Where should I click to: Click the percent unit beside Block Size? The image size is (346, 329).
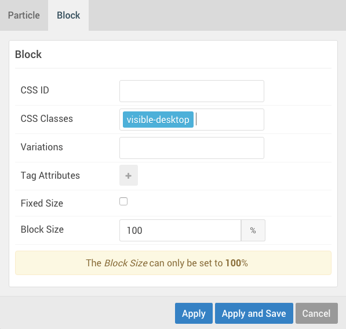(x=253, y=230)
